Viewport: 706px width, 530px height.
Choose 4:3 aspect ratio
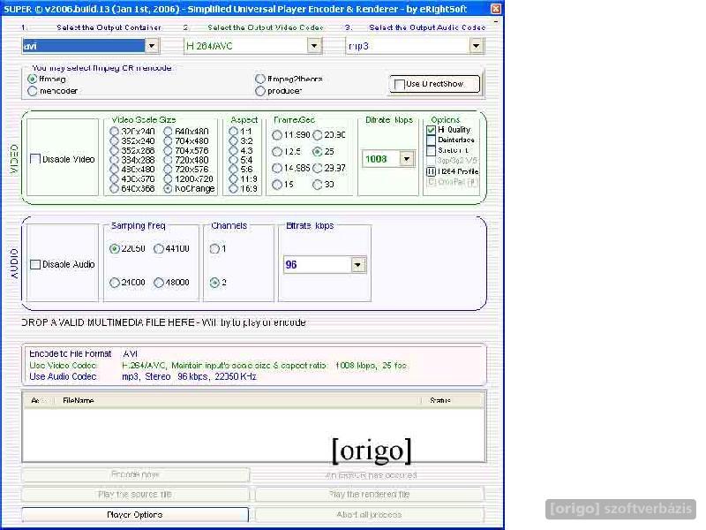tap(233, 150)
